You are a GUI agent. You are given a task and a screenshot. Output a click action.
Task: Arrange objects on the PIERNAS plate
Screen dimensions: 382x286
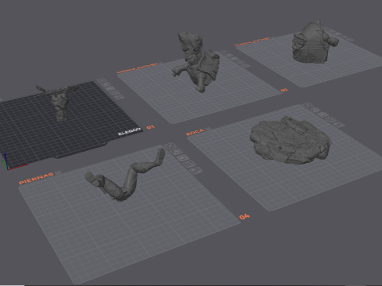(x=183, y=158)
